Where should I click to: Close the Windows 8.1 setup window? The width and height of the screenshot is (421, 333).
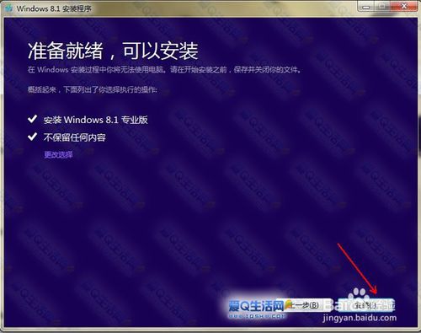[x=404, y=6]
